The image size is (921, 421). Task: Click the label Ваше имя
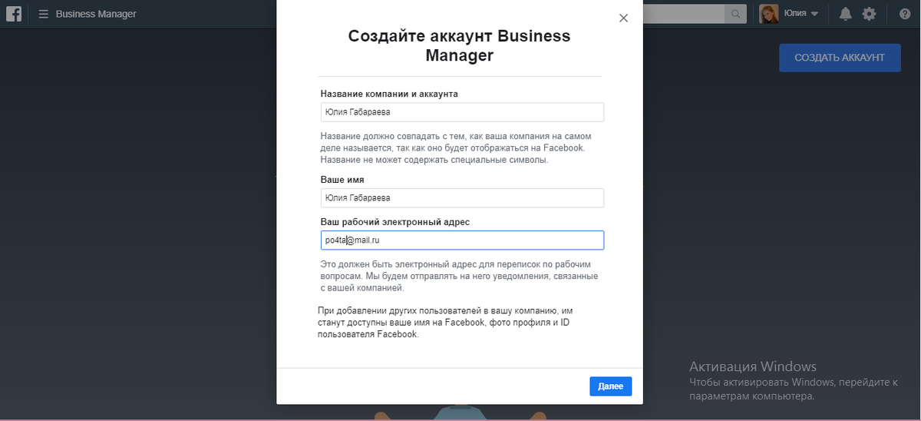(342, 180)
